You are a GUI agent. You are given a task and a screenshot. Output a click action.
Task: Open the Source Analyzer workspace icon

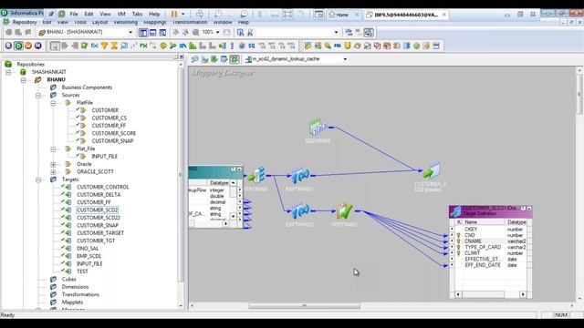coord(194,59)
